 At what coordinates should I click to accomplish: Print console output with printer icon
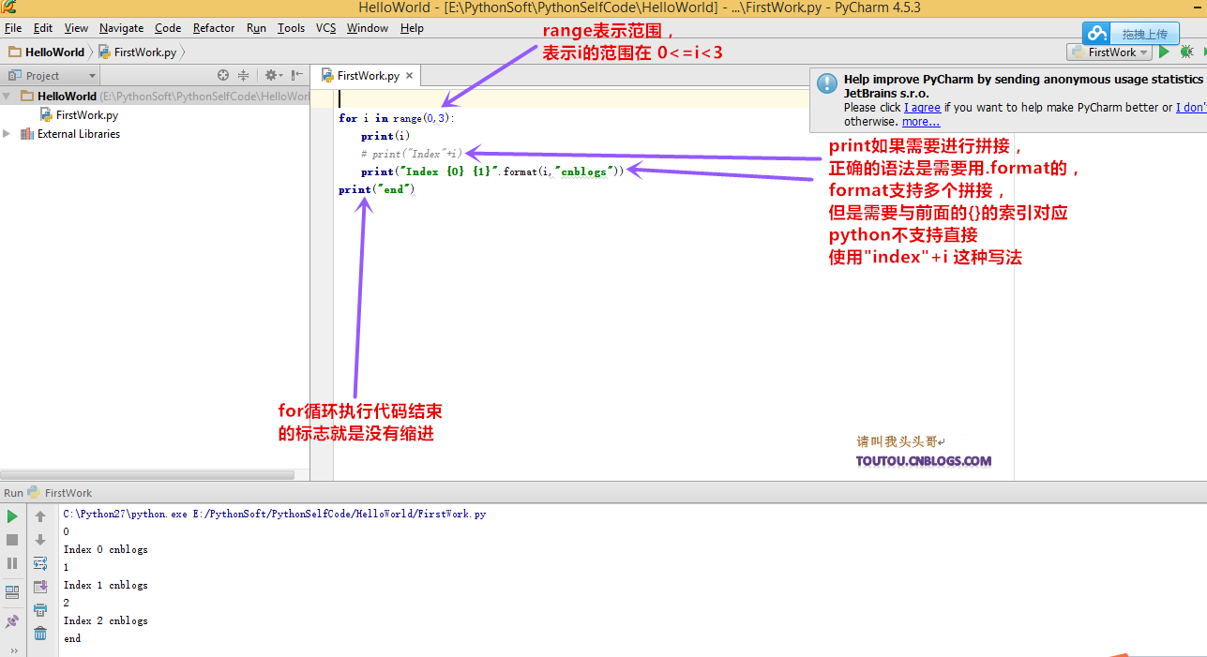pos(40,610)
